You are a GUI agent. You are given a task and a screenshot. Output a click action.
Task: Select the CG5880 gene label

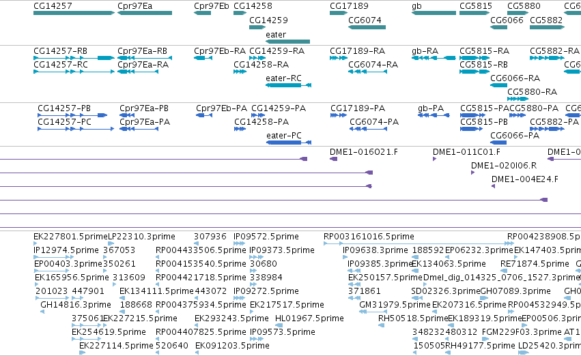(524, 6)
